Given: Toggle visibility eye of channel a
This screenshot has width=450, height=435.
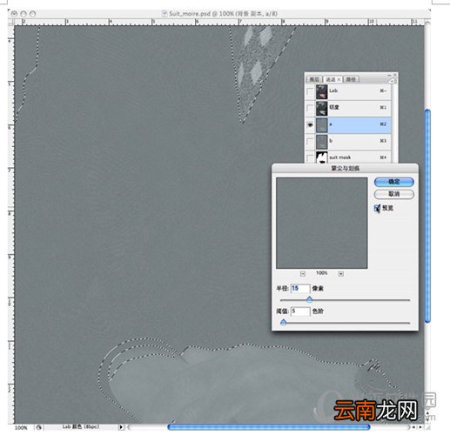Looking at the screenshot, I should coord(310,124).
